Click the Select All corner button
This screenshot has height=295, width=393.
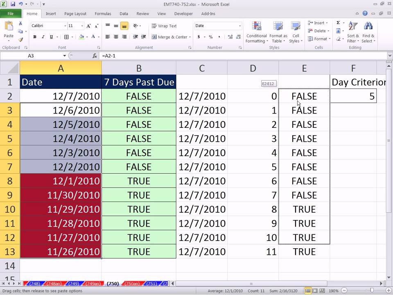[10, 68]
